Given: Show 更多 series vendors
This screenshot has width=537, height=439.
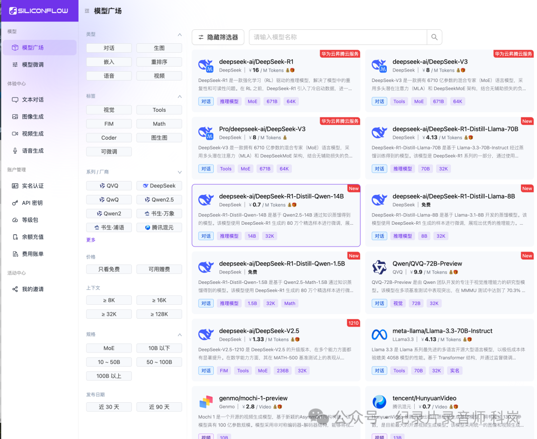Looking at the screenshot, I should coord(91,240).
